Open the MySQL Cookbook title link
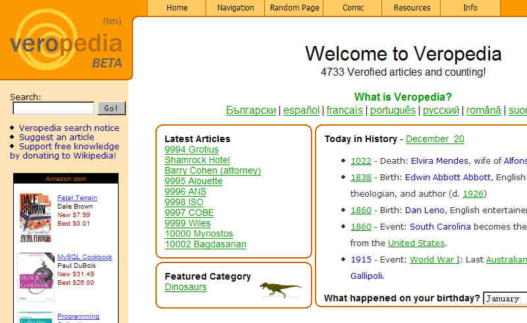 click(85, 257)
